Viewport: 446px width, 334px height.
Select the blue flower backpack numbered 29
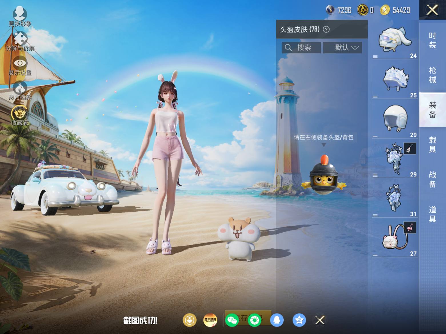click(395, 158)
